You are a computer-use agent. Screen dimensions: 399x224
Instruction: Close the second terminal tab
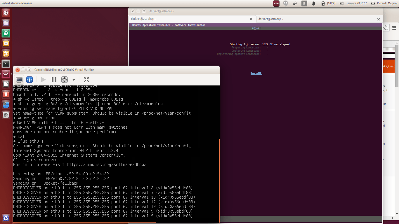click(379, 19)
